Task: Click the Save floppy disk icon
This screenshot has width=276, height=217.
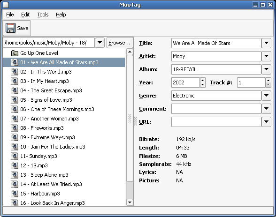Action: click(10, 28)
